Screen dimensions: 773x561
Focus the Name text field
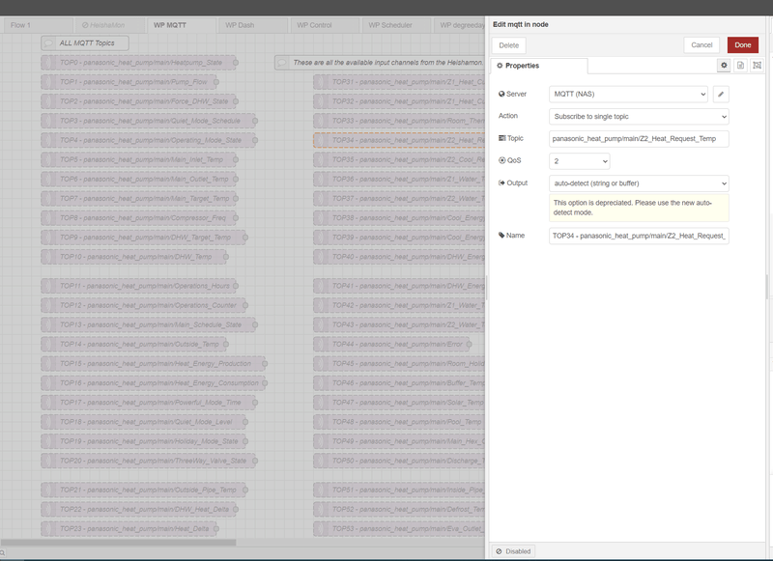(x=639, y=236)
